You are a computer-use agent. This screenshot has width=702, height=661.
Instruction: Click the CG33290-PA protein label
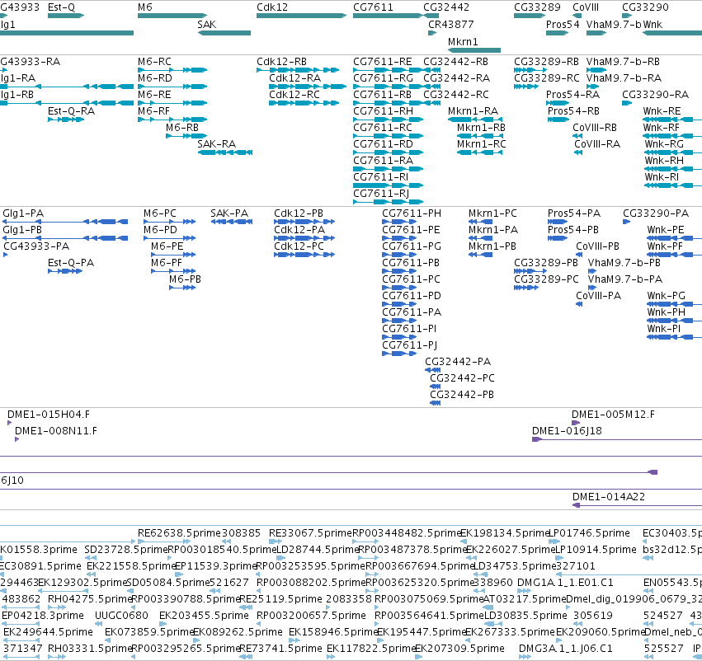(x=656, y=213)
